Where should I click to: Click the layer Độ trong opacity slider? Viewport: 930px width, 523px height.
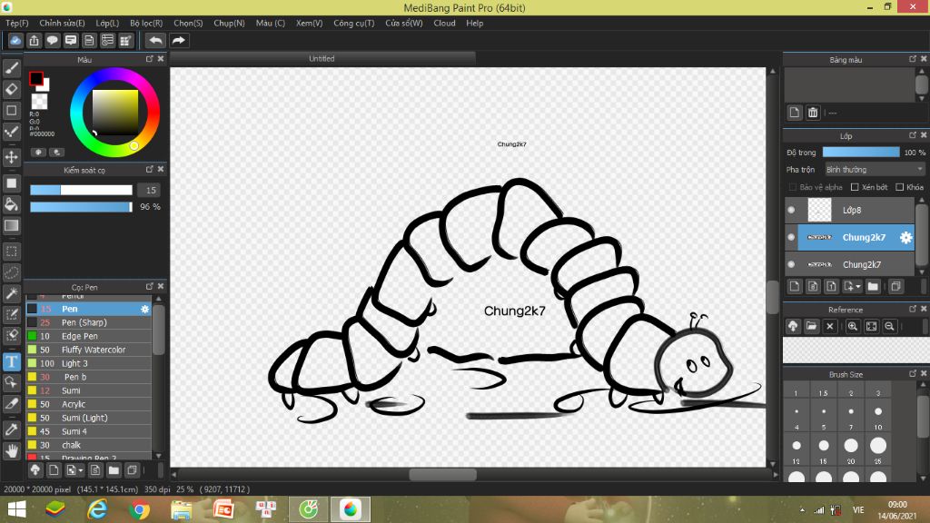(861, 153)
